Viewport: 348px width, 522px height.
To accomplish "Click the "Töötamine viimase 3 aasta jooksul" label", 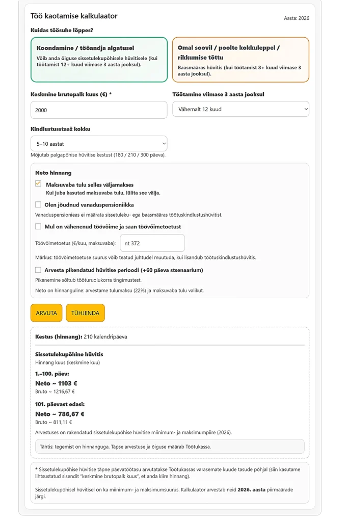I will coord(218,94).
